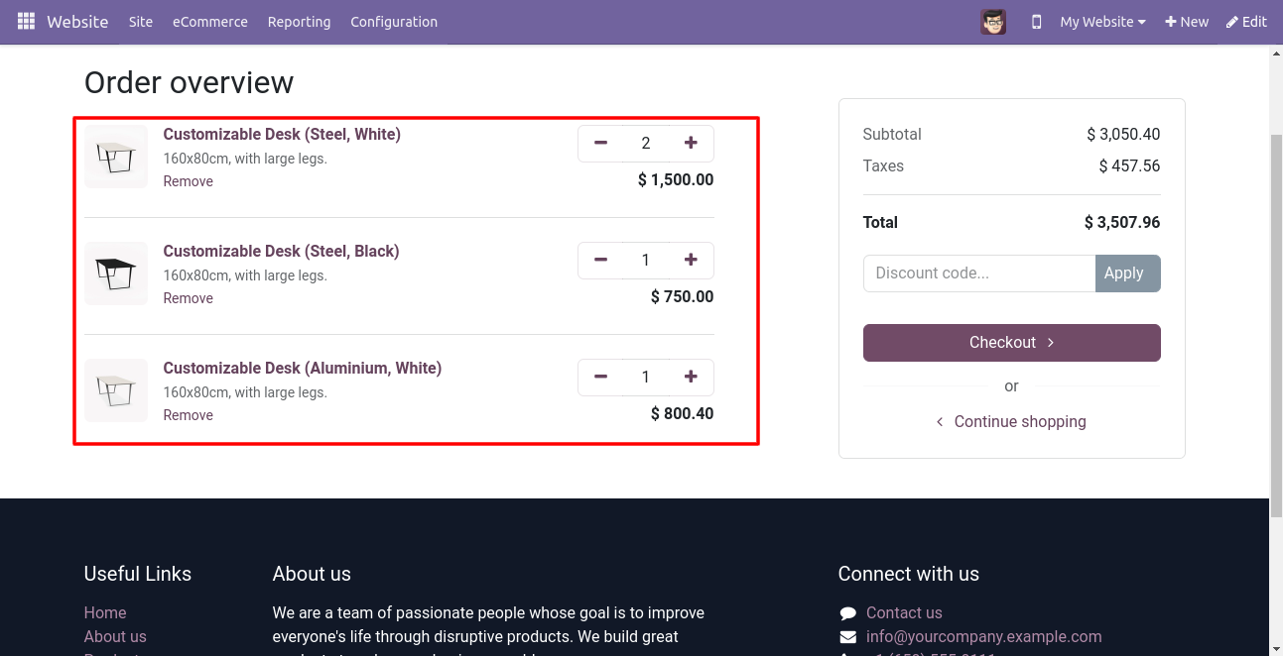Increase quantity of Steel, White desk

691,144
